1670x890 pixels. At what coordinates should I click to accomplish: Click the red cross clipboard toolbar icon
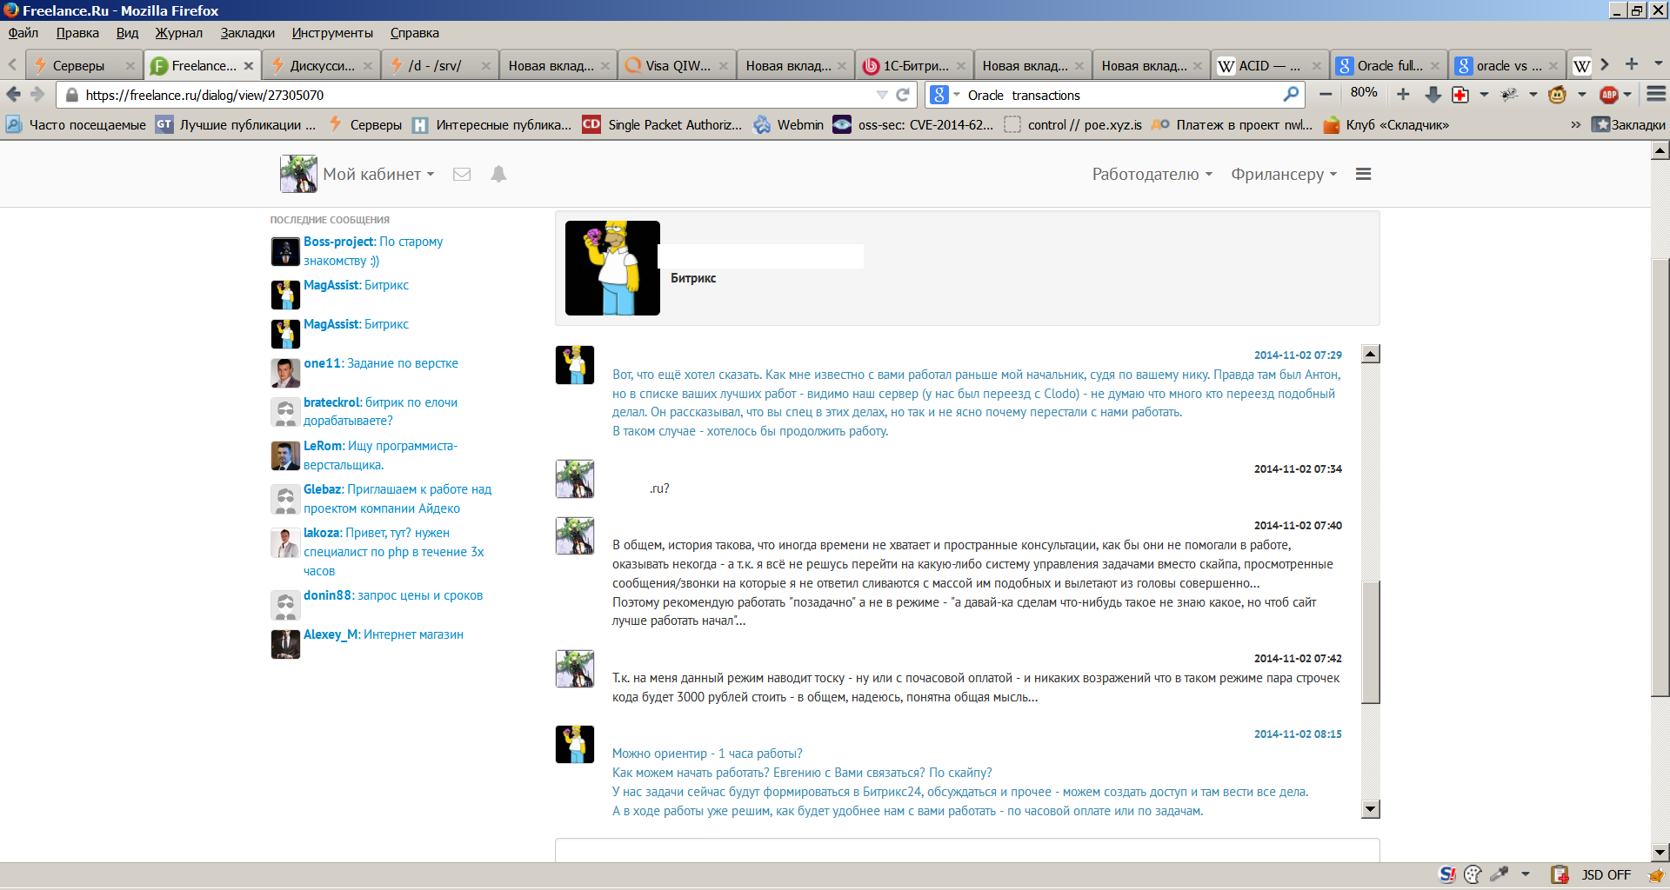click(x=1460, y=94)
